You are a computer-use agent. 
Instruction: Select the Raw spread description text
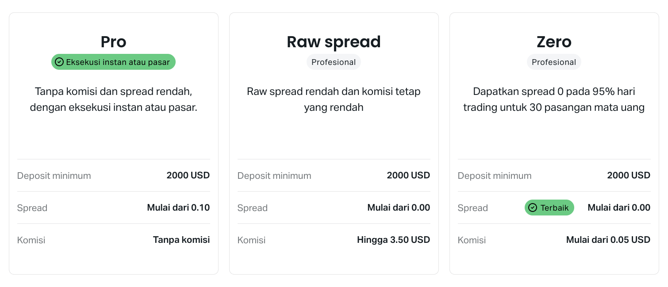coord(334,99)
